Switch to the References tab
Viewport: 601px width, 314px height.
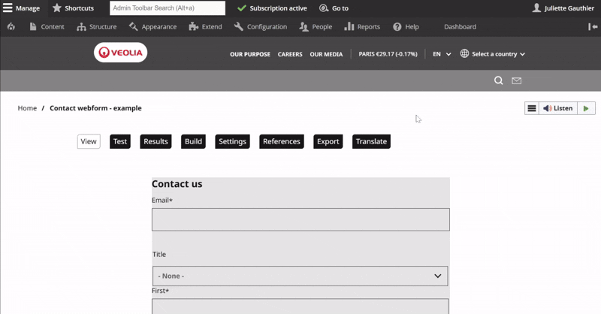point(281,141)
